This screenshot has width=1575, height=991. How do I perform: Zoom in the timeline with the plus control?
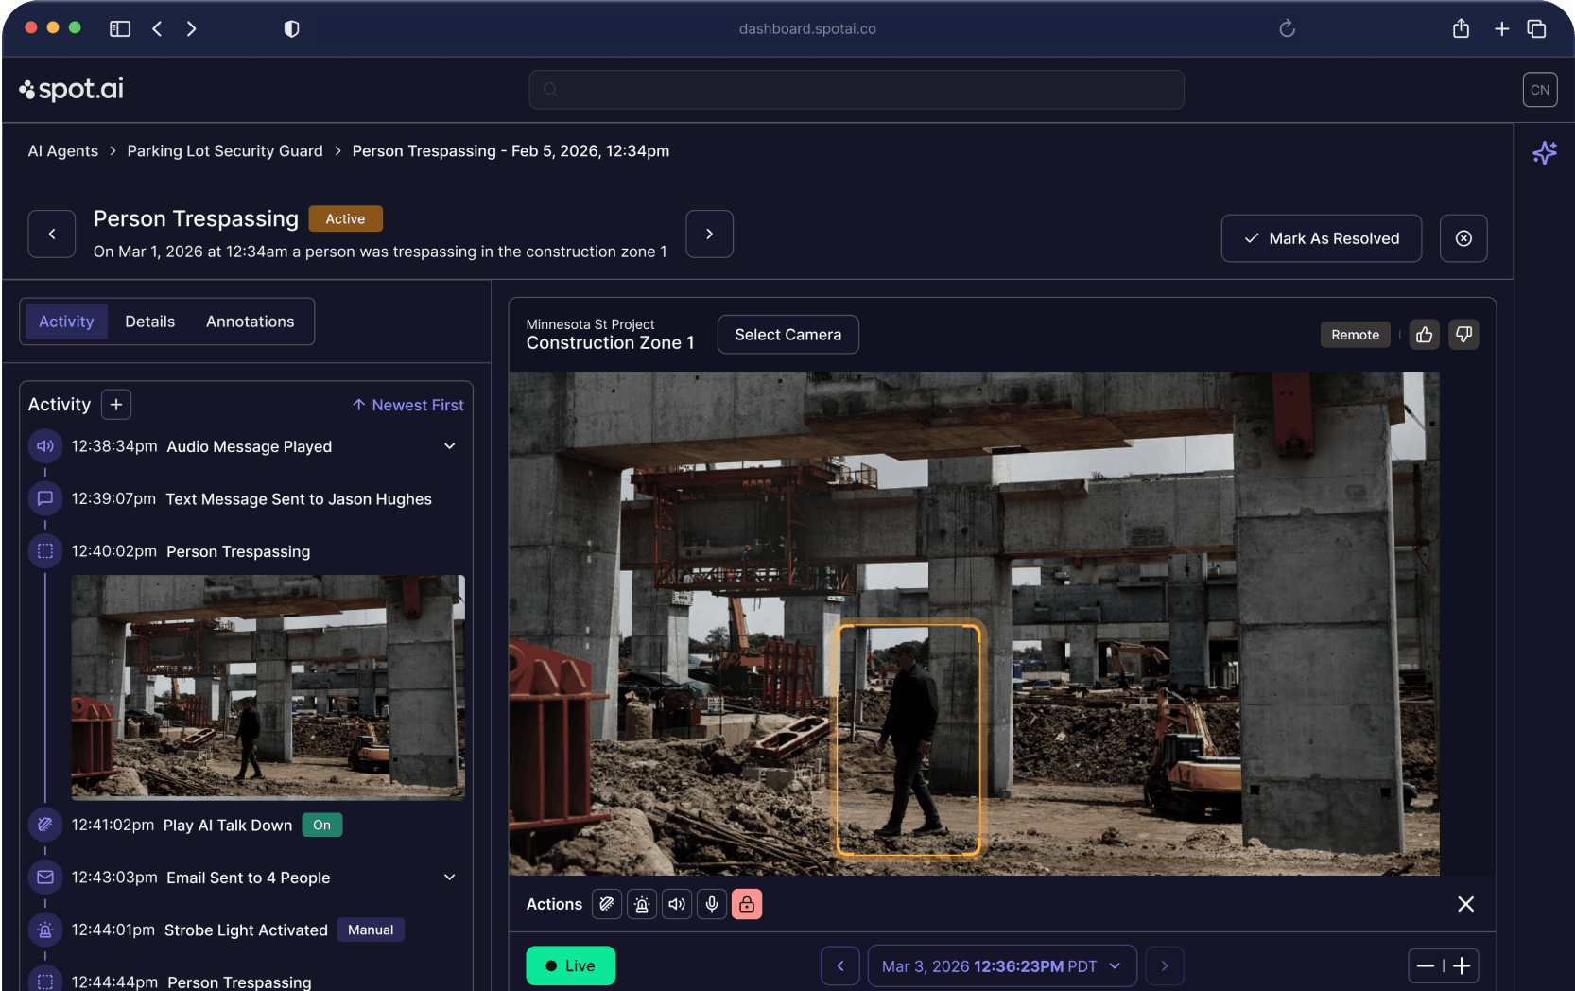click(1462, 965)
